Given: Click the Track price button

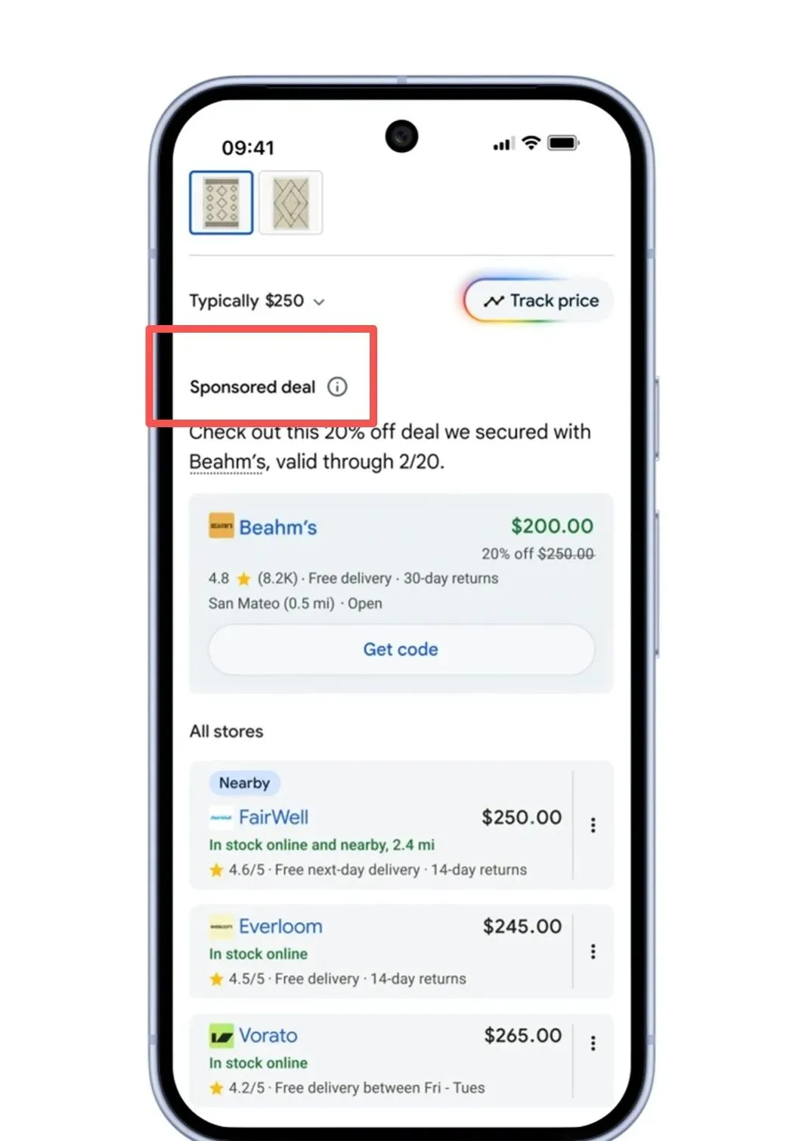Looking at the screenshot, I should (x=538, y=301).
